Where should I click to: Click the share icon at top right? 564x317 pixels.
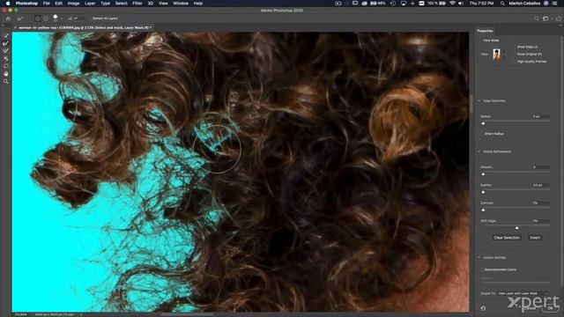559,18
